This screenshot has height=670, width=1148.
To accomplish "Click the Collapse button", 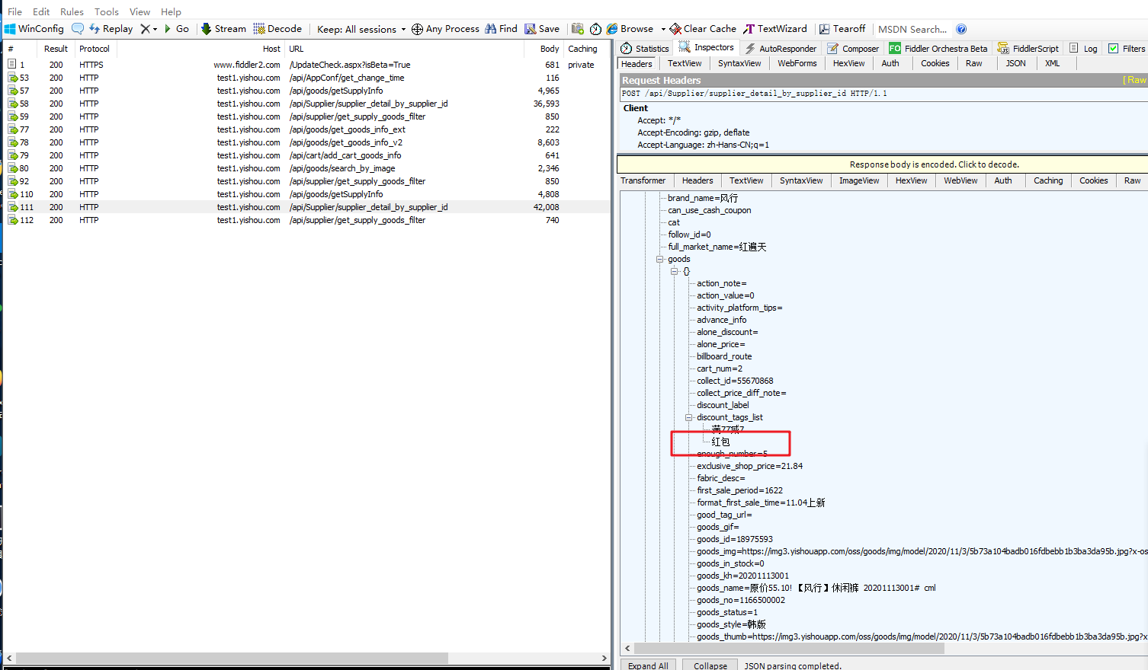I will click(710, 665).
